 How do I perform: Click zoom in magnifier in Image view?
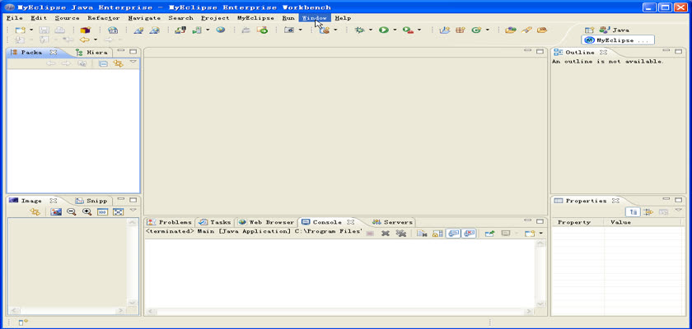coord(87,212)
